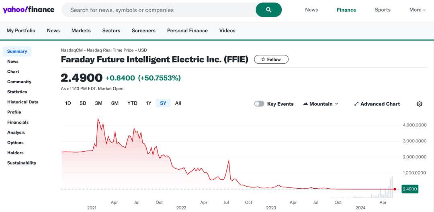
Task: Click the green 2.4900 price tag on axis
Action: click(x=409, y=189)
